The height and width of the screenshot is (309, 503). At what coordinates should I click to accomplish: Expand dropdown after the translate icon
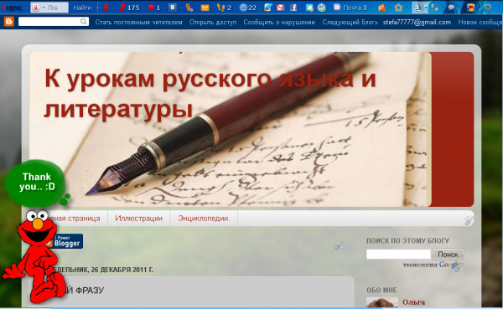pos(426,8)
